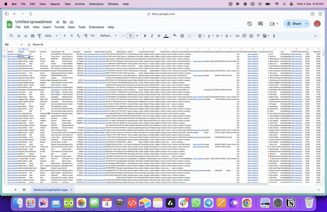Decrease decimal places
The image size is (327, 212).
pos(78,36)
